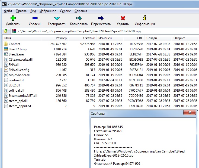Open the Правка menu
The image size is (199, 168).
[21, 11]
